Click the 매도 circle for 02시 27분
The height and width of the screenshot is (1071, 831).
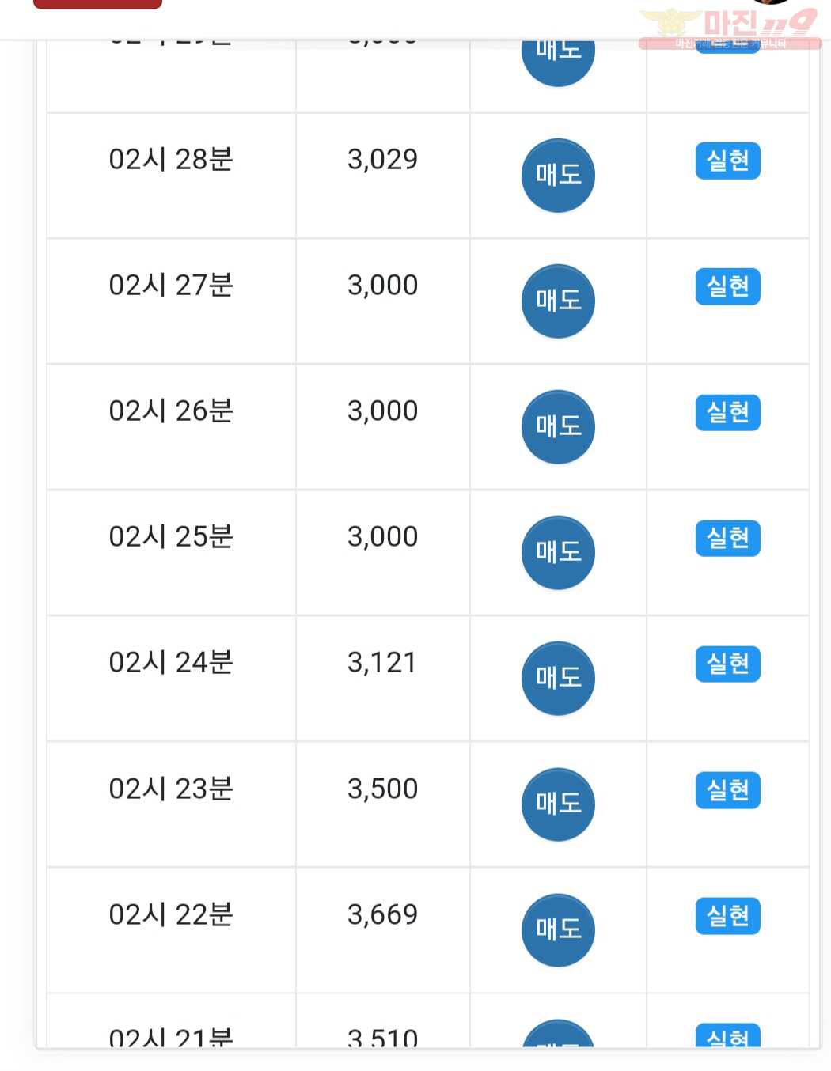[558, 301]
